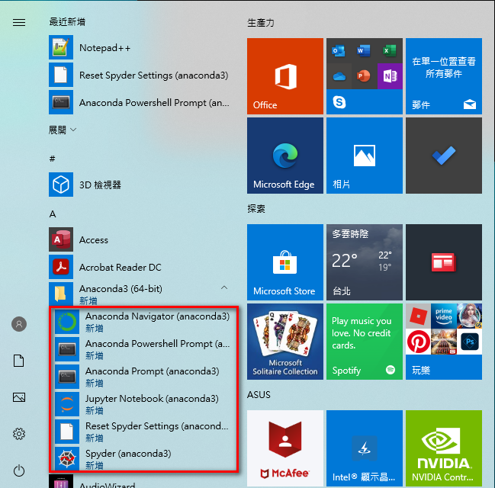The width and height of the screenshot is (495, 488).
Task: Click the power button in sidebar
Action: pos(19,470)
